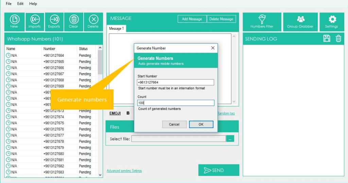The image size is (348, 183).
Task: Open the Help menu
Action: click(x=33, y=3)
